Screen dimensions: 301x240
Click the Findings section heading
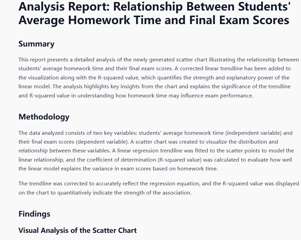[x=34, y=214]
